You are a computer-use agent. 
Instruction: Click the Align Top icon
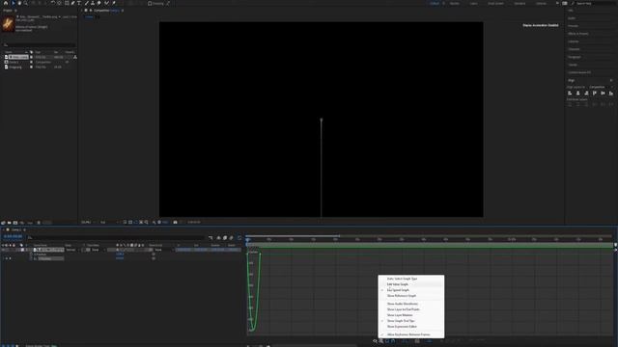(x=595, y=93)
